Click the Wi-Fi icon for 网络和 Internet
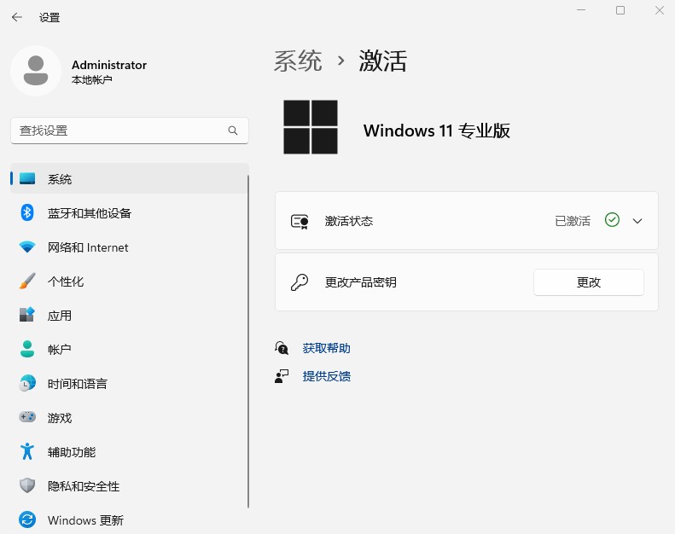The image size is (675, 534). click(27, 247)
